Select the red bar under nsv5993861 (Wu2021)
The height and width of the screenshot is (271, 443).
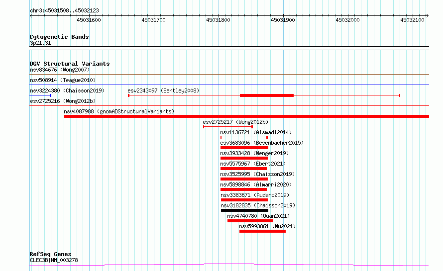(262, 231)
